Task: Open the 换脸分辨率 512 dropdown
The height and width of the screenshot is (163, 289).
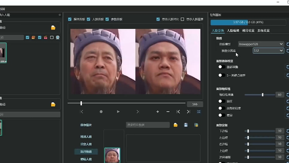Action: coord(268,51)
